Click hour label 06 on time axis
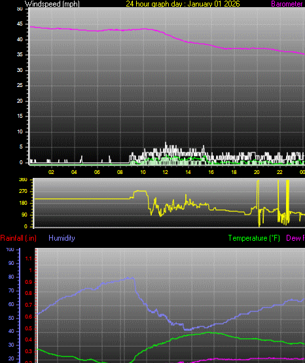Image resolution: width=305 pixels, height=363 pixels. [97, 172]
